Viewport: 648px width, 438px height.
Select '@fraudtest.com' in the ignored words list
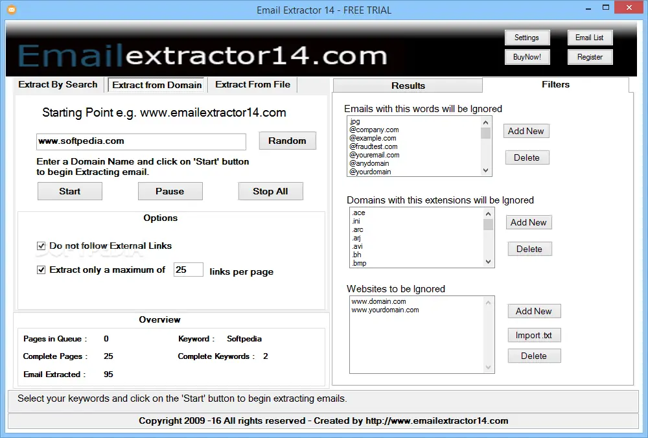[x=374, y=146]
